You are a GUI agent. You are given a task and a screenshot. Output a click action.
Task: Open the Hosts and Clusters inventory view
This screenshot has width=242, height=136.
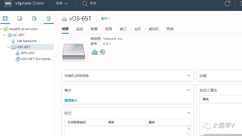click(x=5, y=19)
